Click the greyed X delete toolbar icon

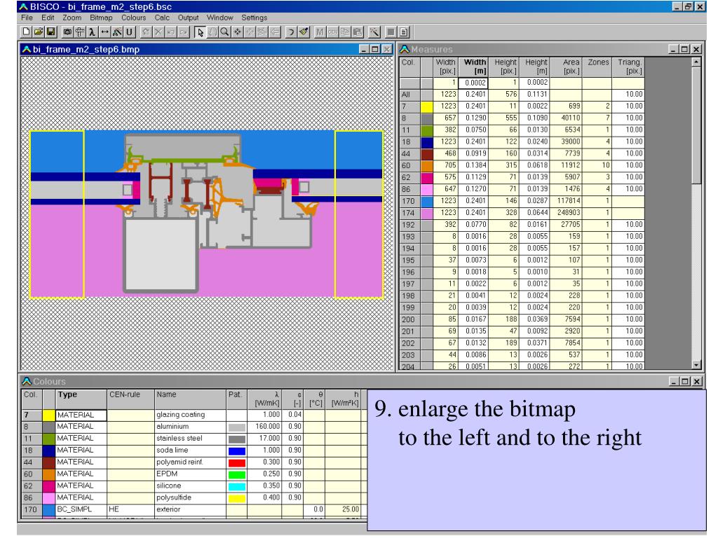click(x=158, y=32)
